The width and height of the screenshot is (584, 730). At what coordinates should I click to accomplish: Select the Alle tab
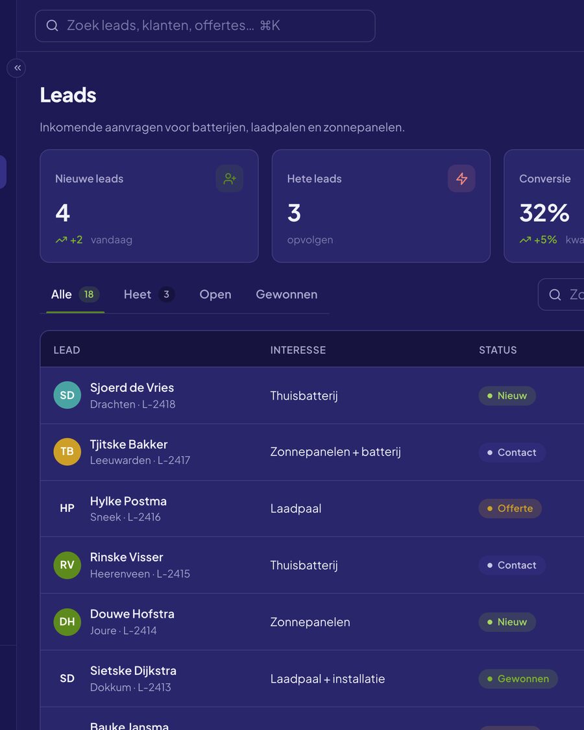pos(75,294)
